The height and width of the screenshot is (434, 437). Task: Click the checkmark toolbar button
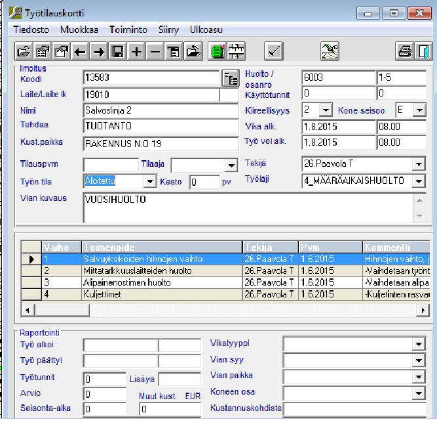274,51
